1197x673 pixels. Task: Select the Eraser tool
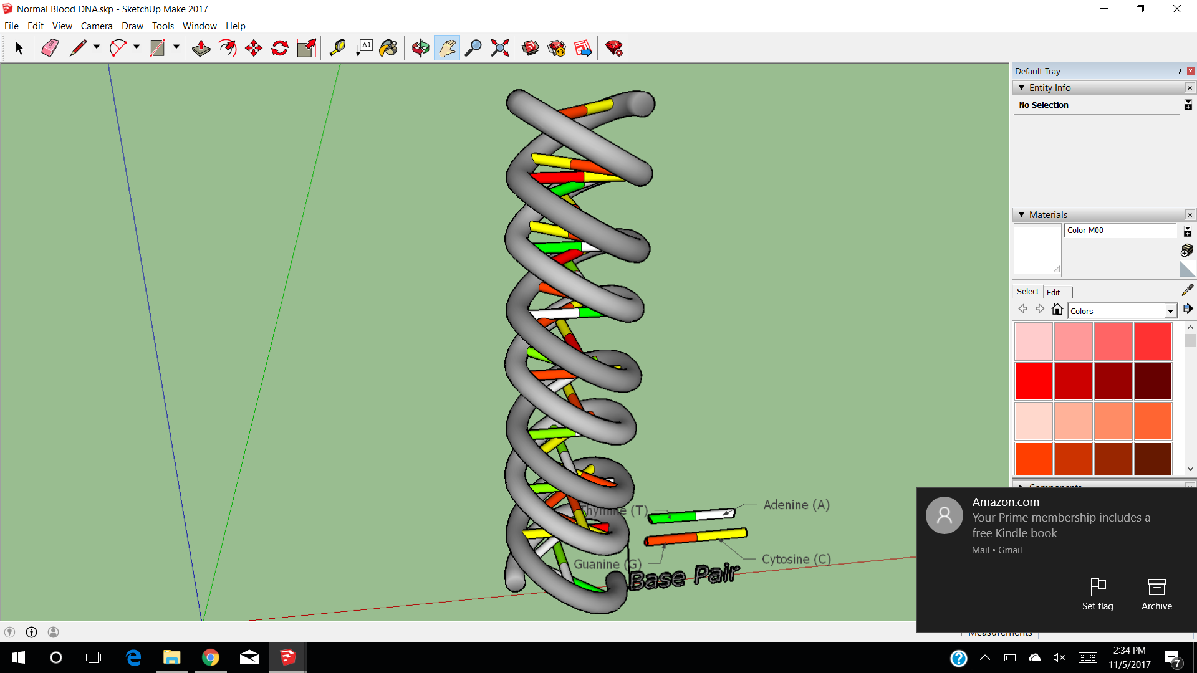point(50,48)
